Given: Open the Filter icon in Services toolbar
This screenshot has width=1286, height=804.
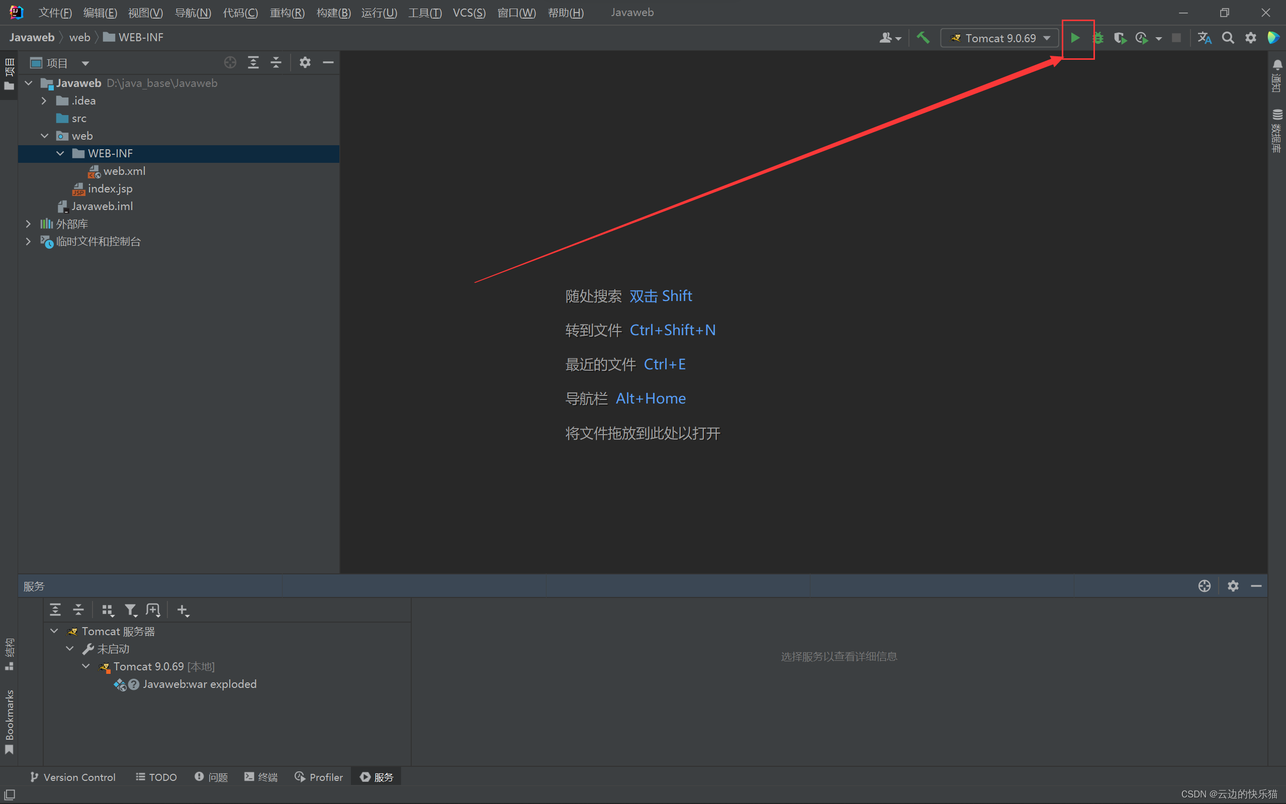Looking at the screenshot, I should (131, 611).
